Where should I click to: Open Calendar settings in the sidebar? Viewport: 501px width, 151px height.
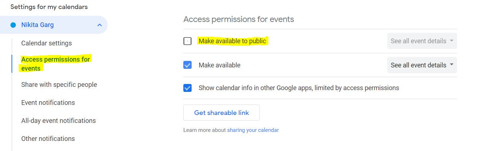pyautogui.click(x=46, y=43)
